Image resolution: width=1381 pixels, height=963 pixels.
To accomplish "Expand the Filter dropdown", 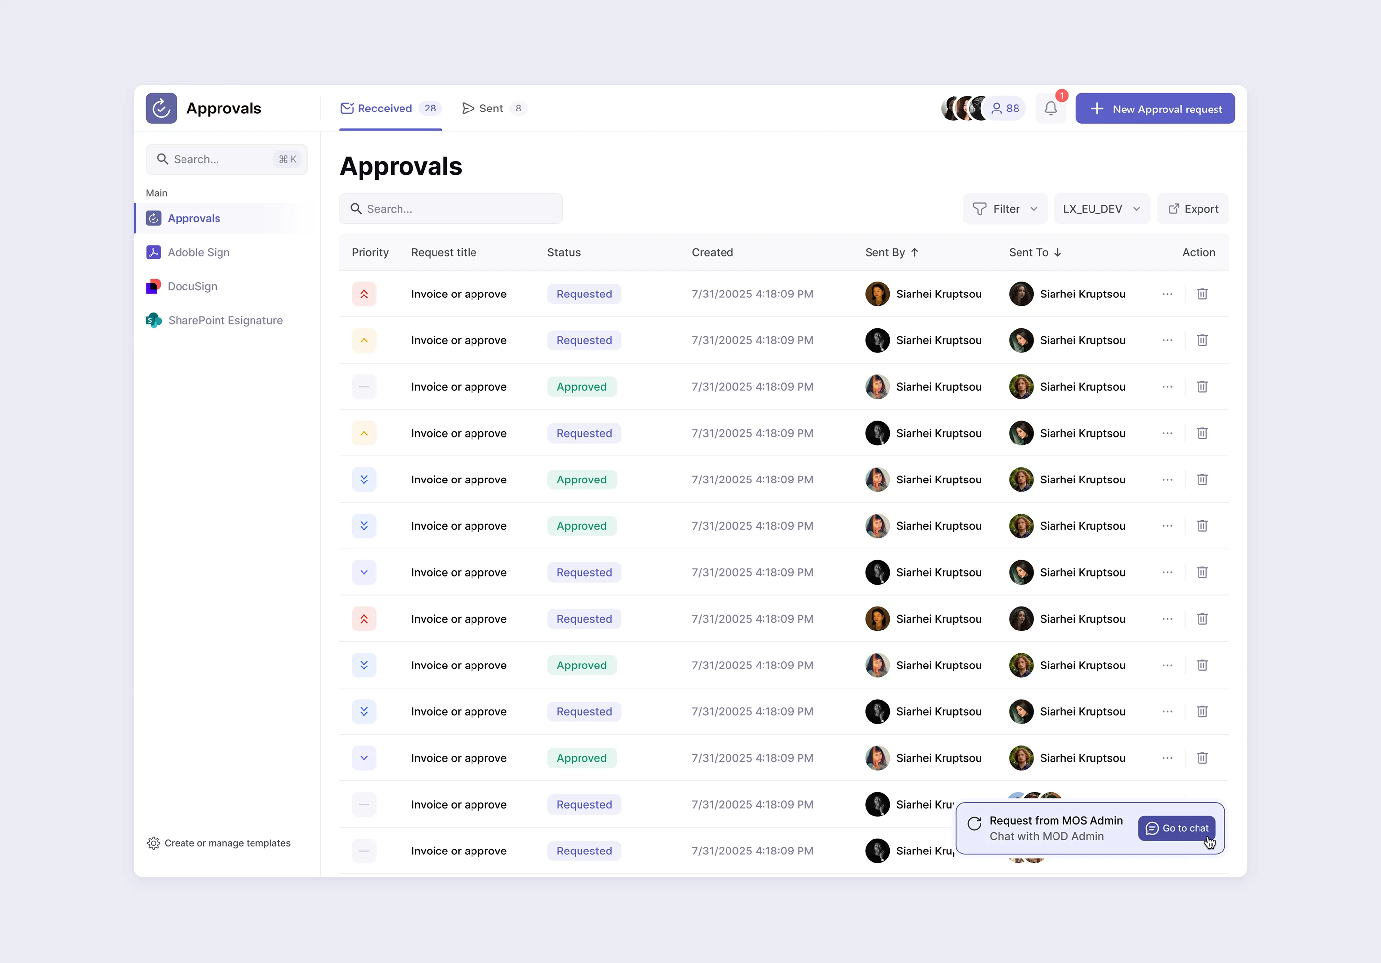I will (1005, 209).
